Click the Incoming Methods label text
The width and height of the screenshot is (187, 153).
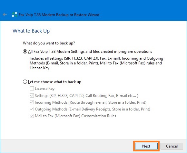pyautogui.click(x=91, y=102)
